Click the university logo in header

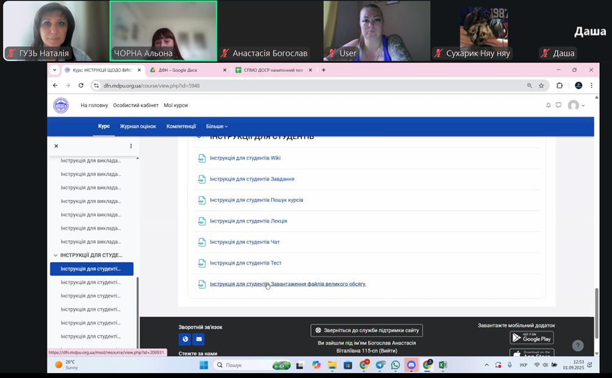61,105
